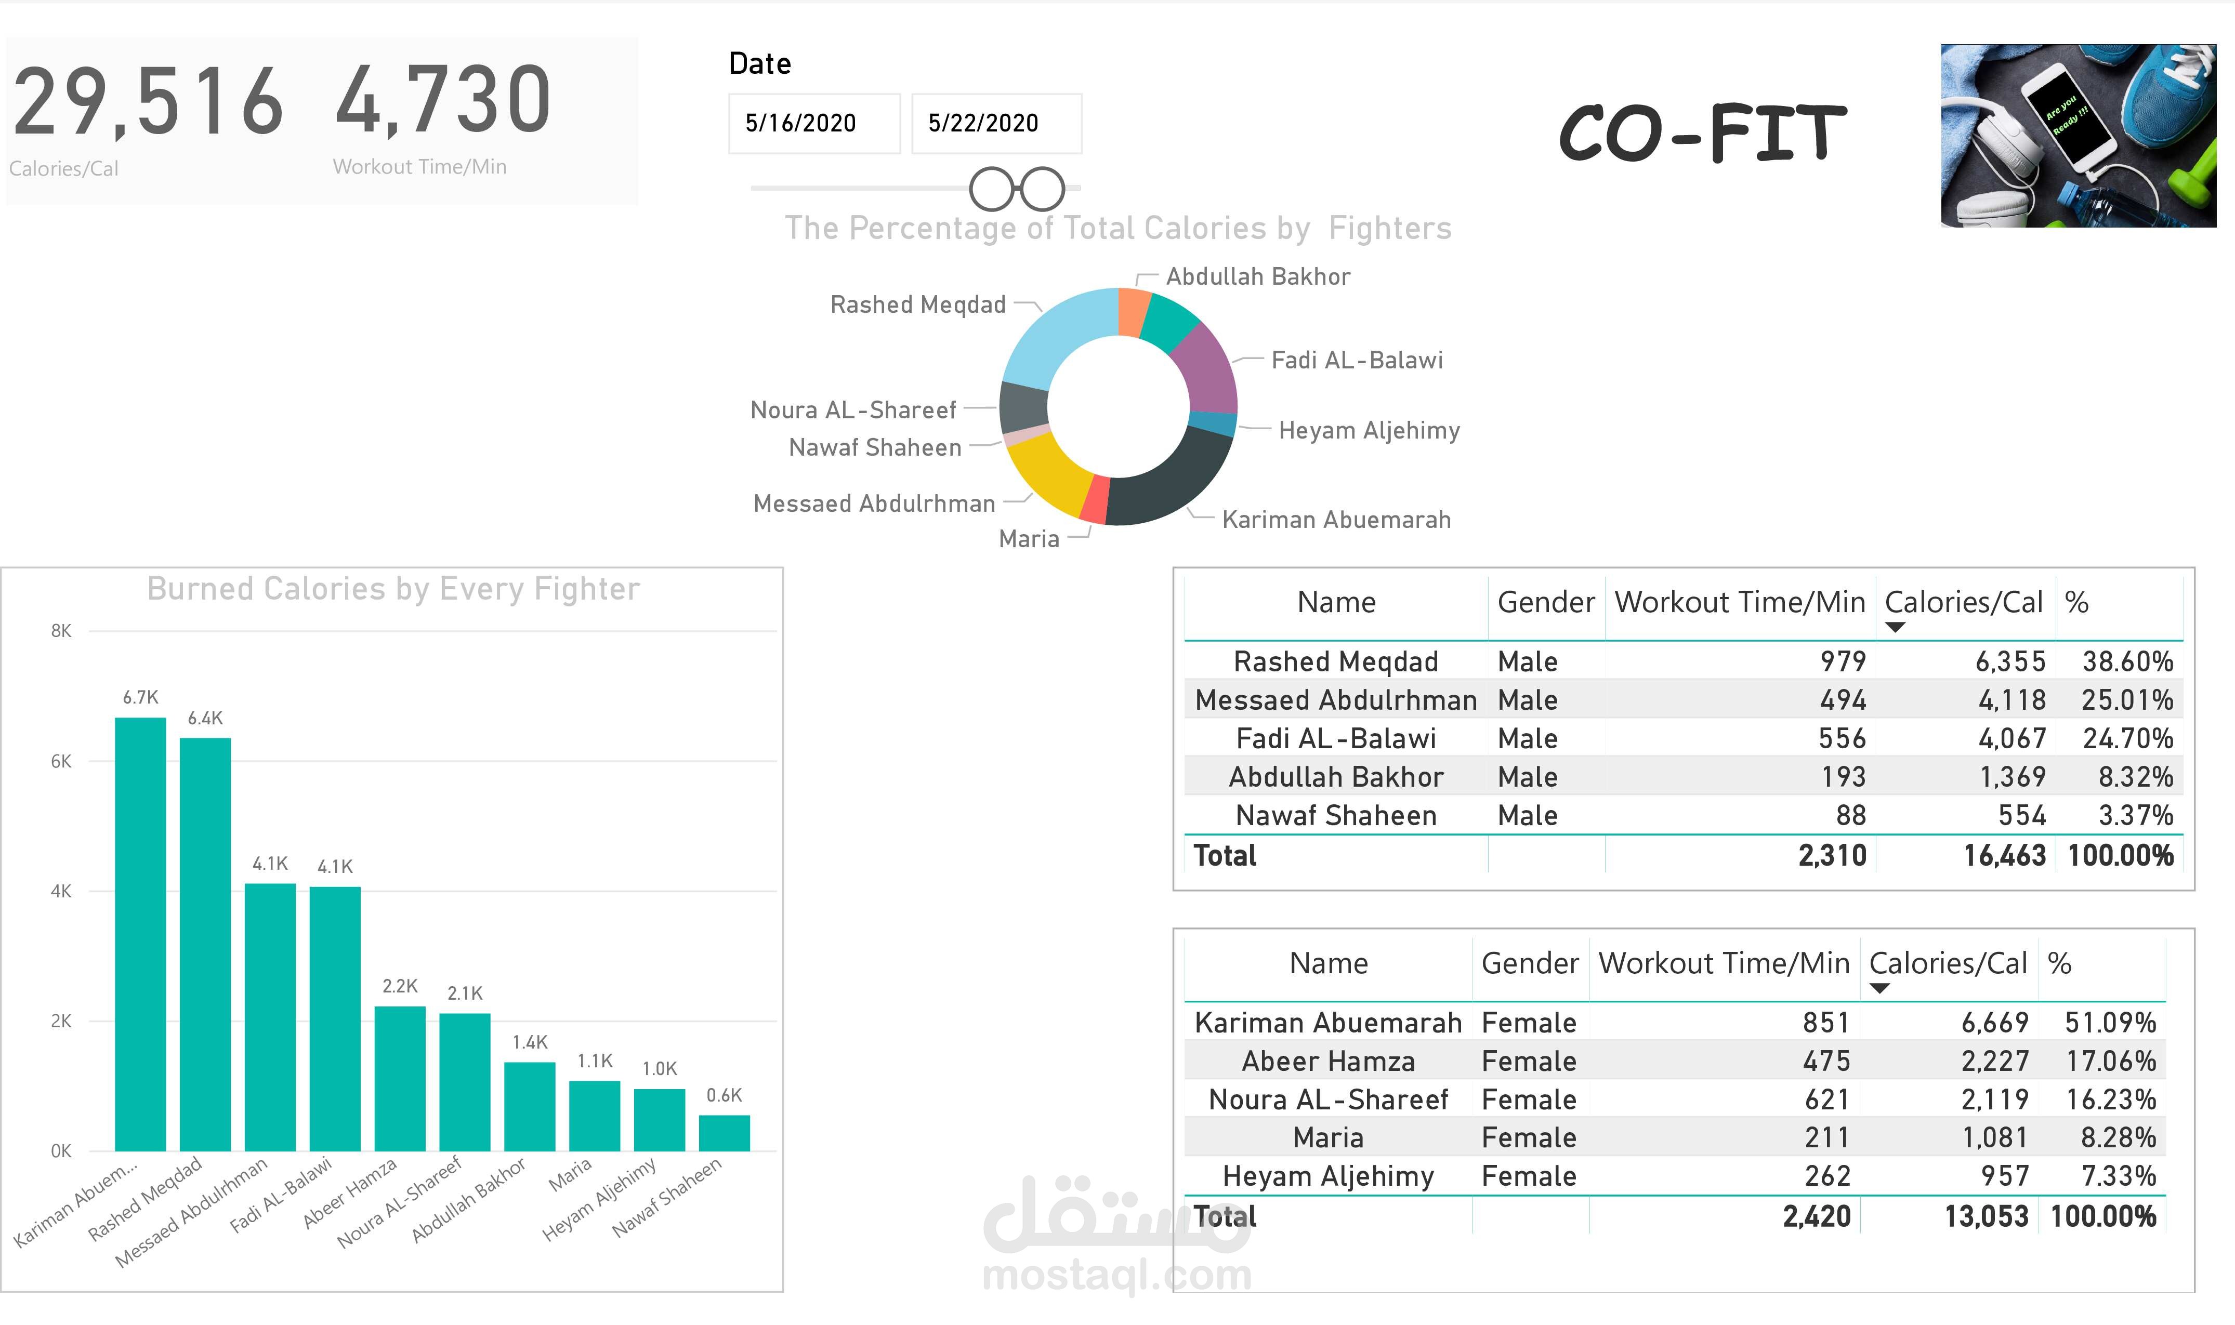Click the Messaed Abdulrhman 4.1K bar
2235x1325 pixels.
tap(271, 1017)
